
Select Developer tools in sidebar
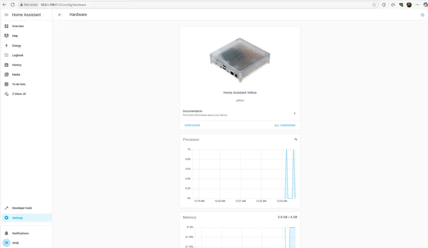[x=22, y=208]
